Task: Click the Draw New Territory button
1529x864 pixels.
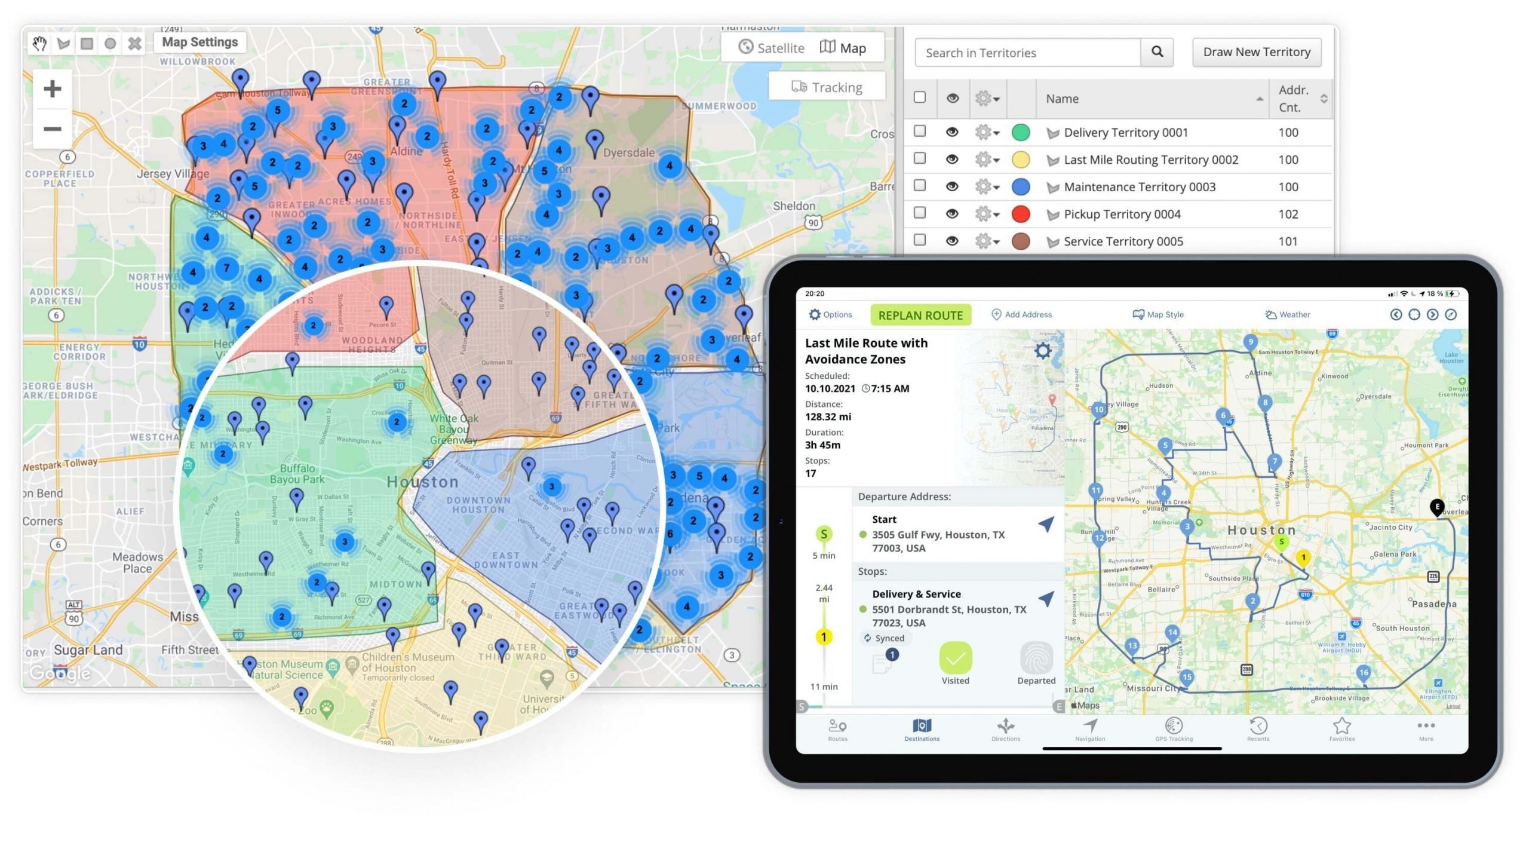Action: (1257, 51)
